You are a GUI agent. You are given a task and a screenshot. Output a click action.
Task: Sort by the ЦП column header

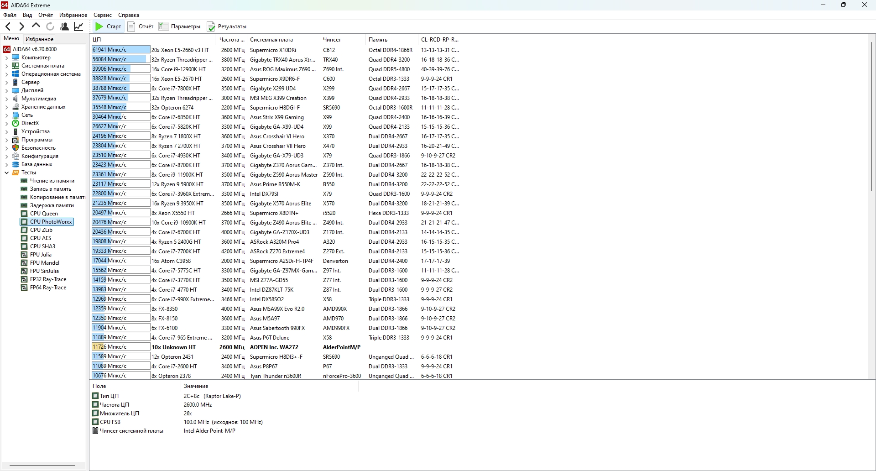coord(153,40)
